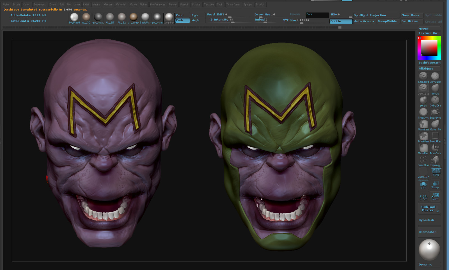Toggle Transp transparency mode
Image resolution: width=449 pixels, height=270 pixels.
point(435,185)
